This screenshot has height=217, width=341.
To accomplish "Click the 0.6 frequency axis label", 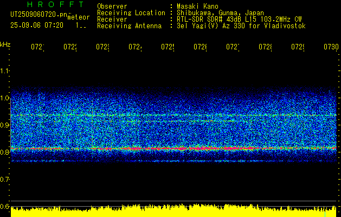I will point(4,206).
